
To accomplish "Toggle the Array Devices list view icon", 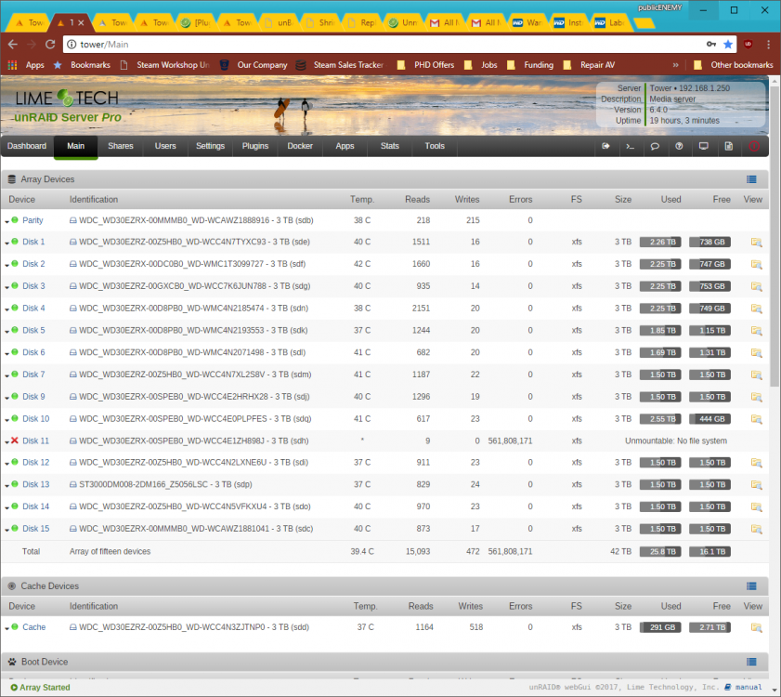I will tap(751, 179).
